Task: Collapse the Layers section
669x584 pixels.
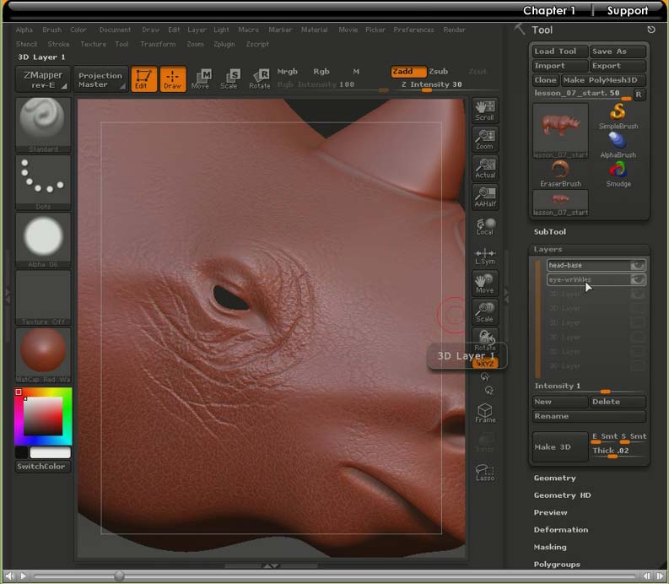Action: 548,249
